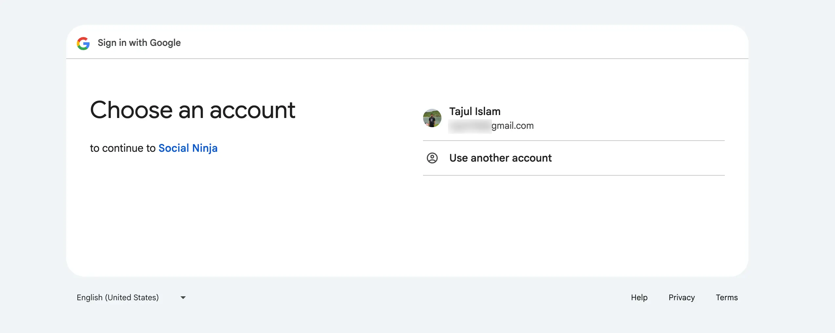Screen dimensions: 835x333
Task: Open the Help page
Action: pos(639,297)
